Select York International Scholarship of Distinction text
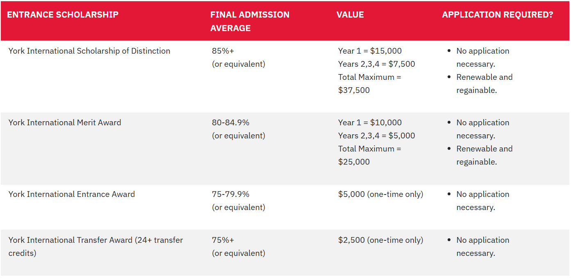Screen dimensions: 571x278 click(x=89, y=51)
